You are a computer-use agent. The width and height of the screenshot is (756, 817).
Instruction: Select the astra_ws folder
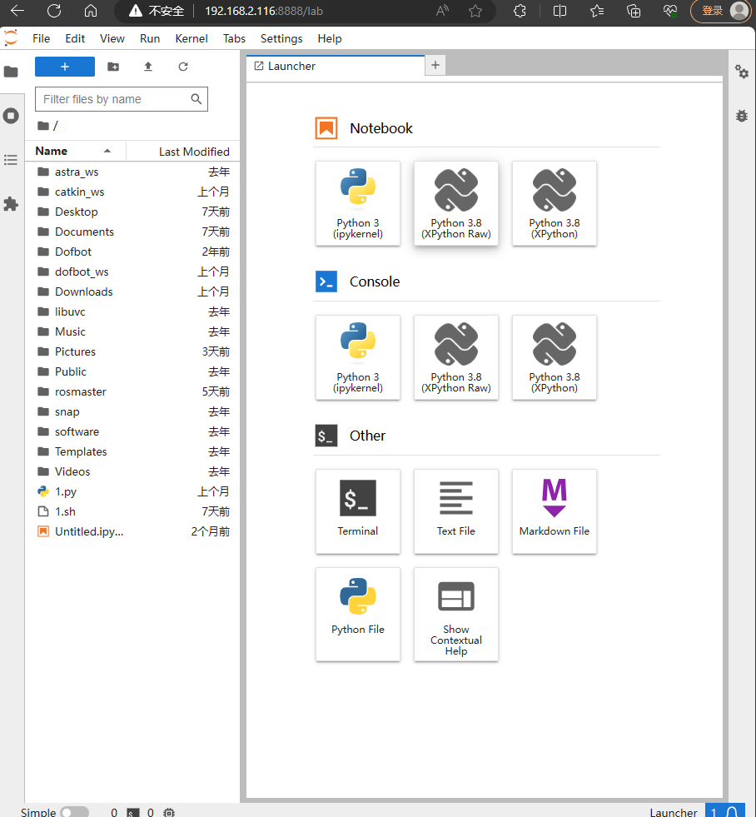point(133,172)
